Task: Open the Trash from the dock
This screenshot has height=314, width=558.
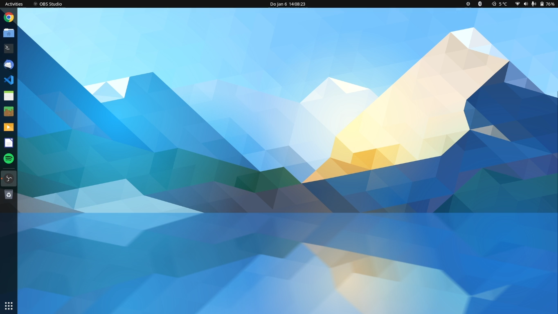Action: pos(9,195)
